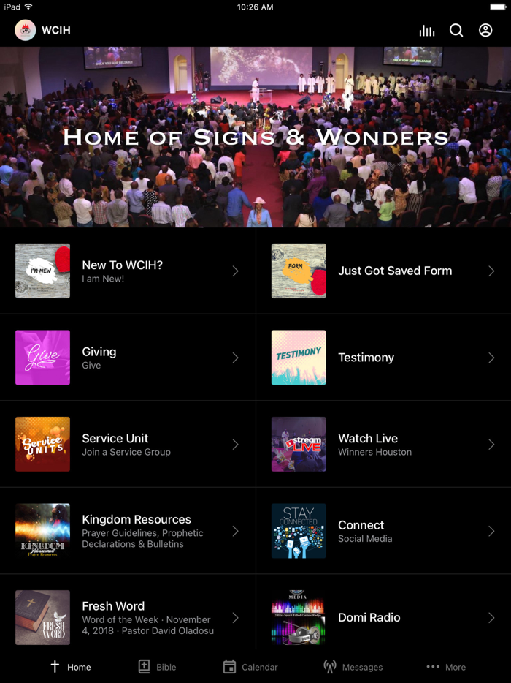Image resolution: width=511 pixels, height=683 pixels.
Task: Select the Testimony thumbnail image
Action: click(x=299, y=357)
